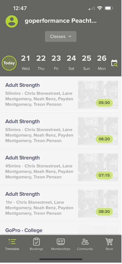Select Saturday the 24th
The width and height of the screenshot is (122, 264).
71,63
